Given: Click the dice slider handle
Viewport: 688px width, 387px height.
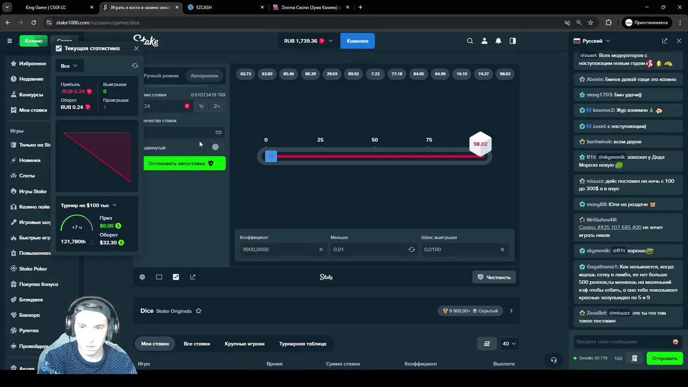Looking at the screenshot, I should click(x=270, y=156).
